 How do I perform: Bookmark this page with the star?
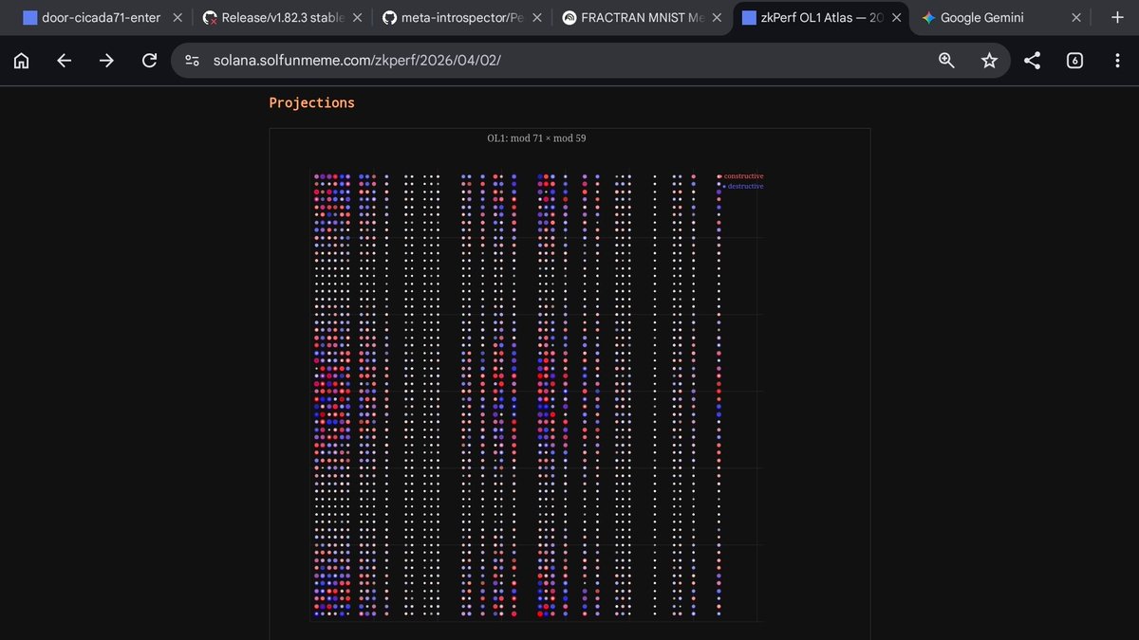[x=989, y=61]
